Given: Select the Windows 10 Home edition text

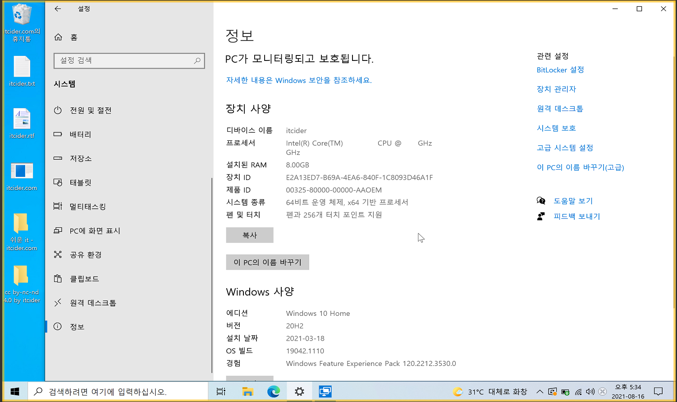Looking at the screenshot, I should point(318,314).
